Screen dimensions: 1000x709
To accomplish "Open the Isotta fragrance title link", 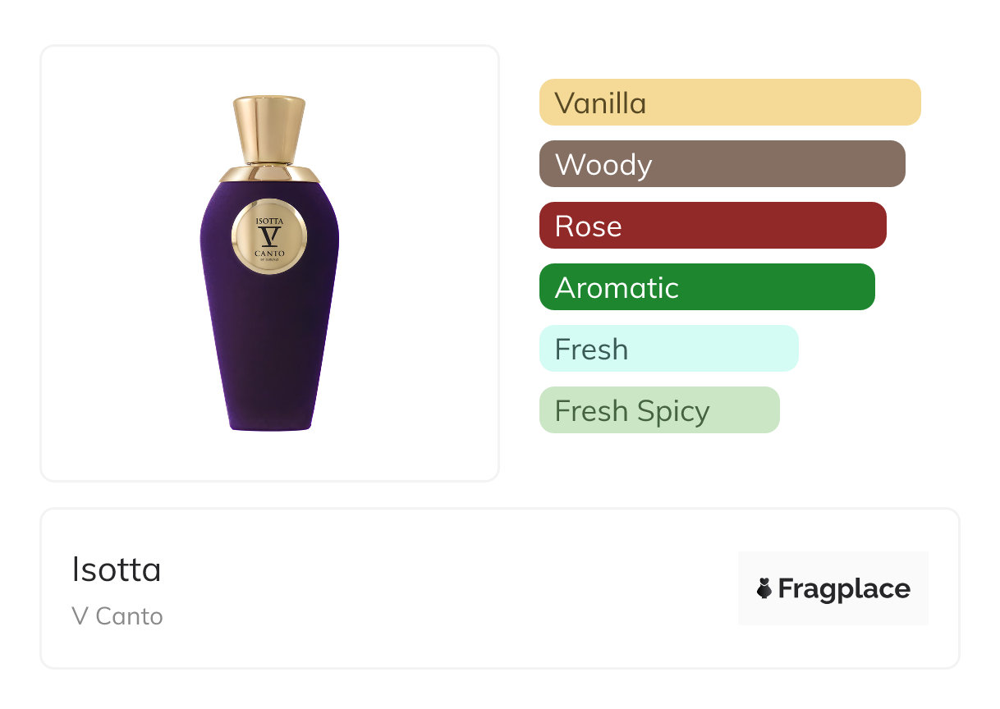I will tap(117, 569).
